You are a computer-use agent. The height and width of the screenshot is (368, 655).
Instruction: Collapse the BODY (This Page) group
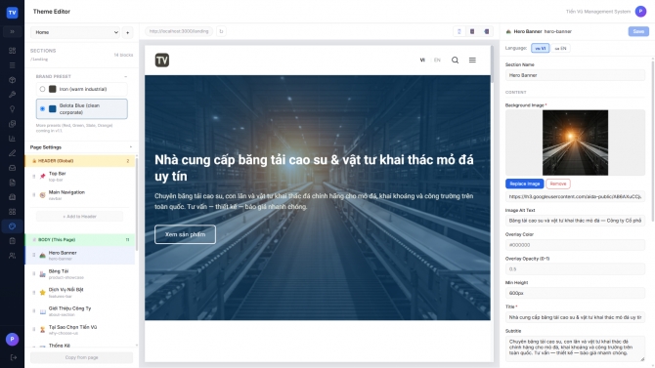(x=80, y=240)
